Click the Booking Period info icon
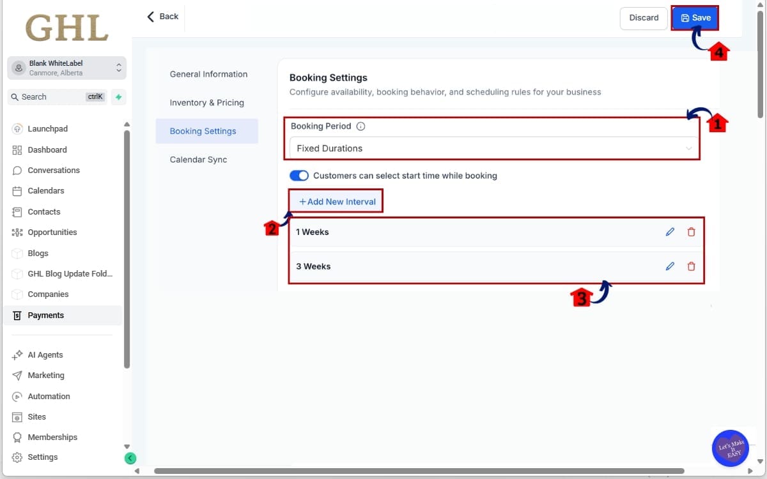Screen dimensions: 767x479 361,126
